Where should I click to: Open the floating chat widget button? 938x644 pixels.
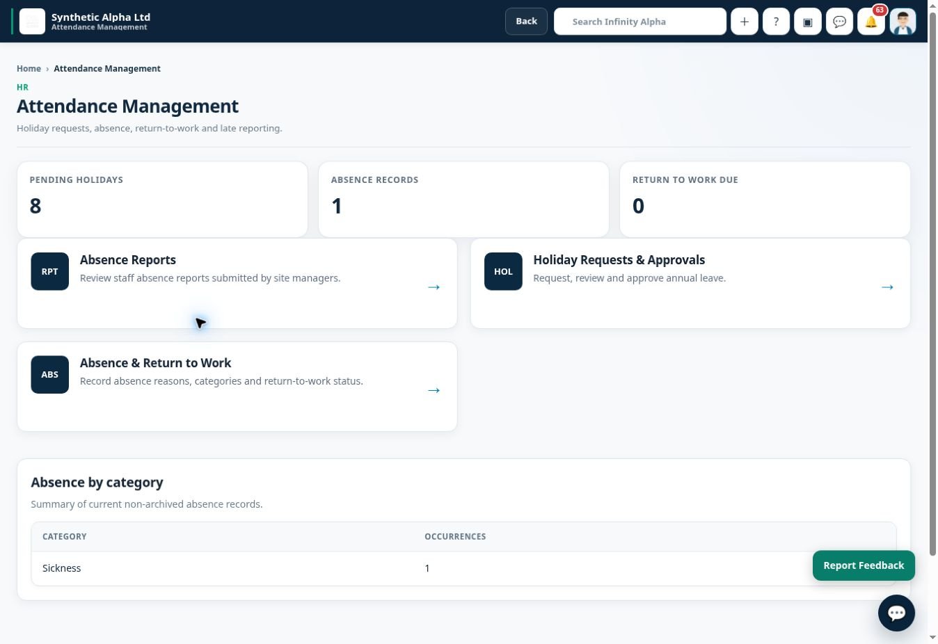[x=896, y=613]
